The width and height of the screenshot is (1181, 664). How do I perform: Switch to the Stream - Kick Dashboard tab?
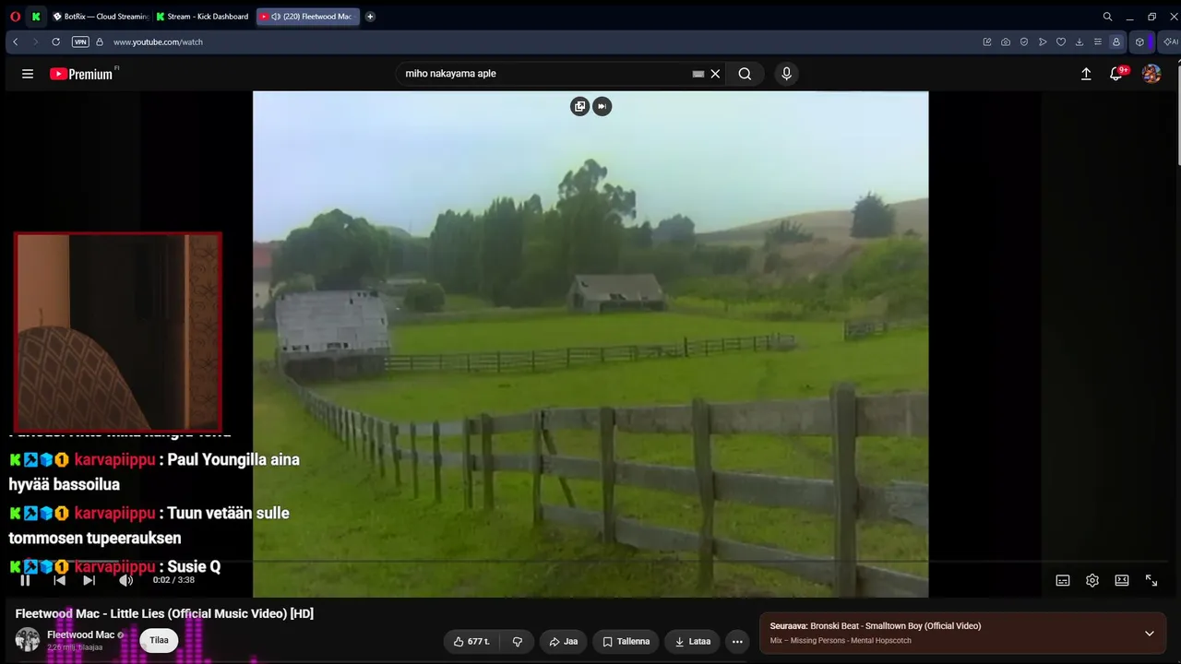click(x=203, y=17)
